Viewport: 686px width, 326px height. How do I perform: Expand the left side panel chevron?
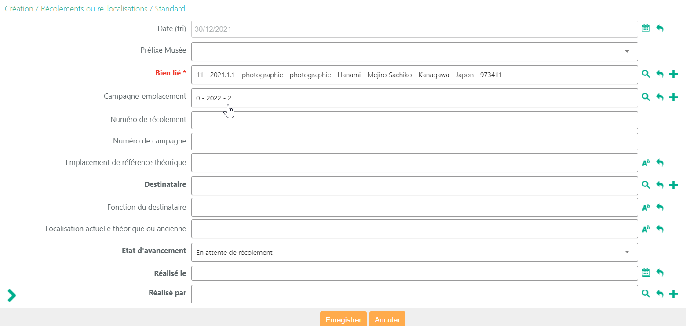(11, 295)
